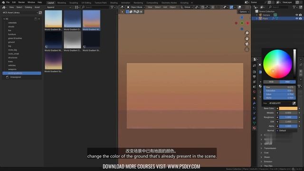Open the MCS Asset Library dropdown
The image size is (304, 171).
(20, 13)
